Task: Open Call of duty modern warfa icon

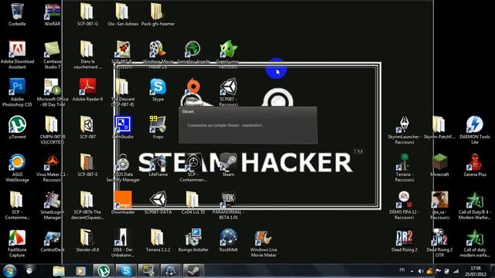Action: pos(475,243)
